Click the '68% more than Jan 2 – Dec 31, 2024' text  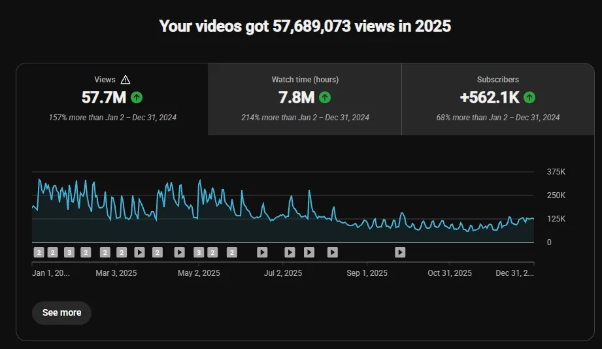pos(498,118)
